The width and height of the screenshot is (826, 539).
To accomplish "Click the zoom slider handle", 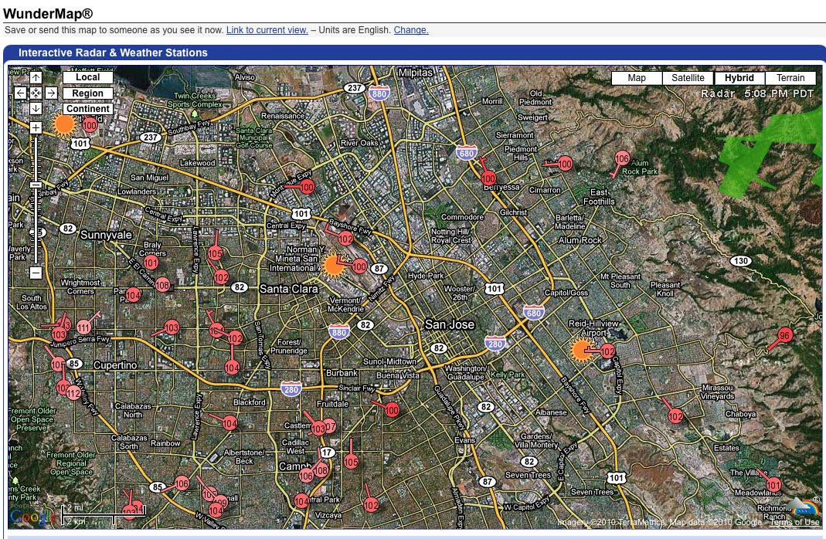I will (x=36, y=185).
